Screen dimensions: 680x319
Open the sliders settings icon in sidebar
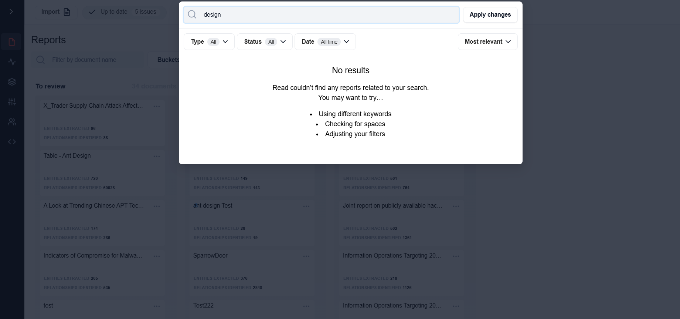pyautogui.click(x=12, y=102)
